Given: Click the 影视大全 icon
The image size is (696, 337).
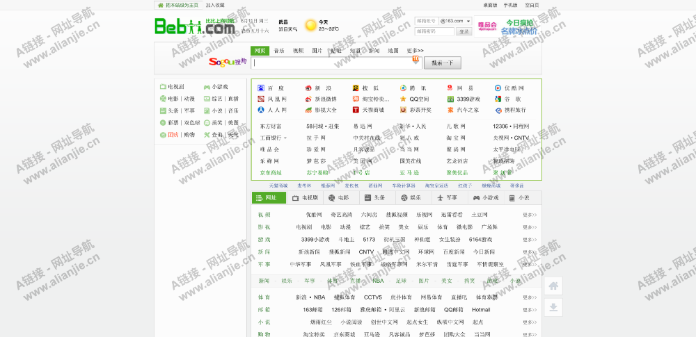Looking at the screenshot, I should tap(308, 110).
